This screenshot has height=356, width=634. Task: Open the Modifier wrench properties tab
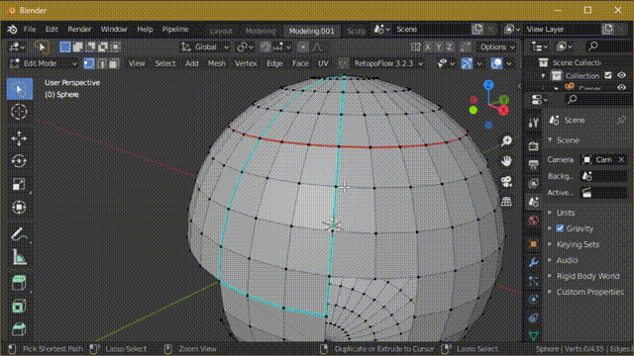pyautogui.click(x=533, y=262)
